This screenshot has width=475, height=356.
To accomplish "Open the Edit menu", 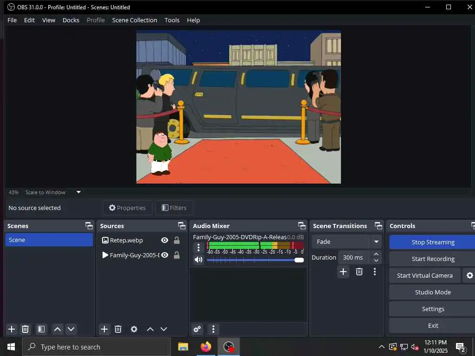I will point(29,20).
